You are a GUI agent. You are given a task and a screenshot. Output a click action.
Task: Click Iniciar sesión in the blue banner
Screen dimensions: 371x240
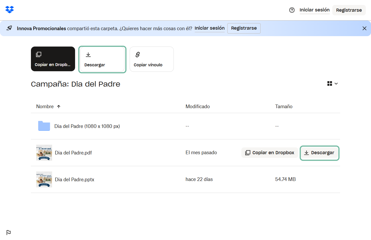click(x=210, y=28)
